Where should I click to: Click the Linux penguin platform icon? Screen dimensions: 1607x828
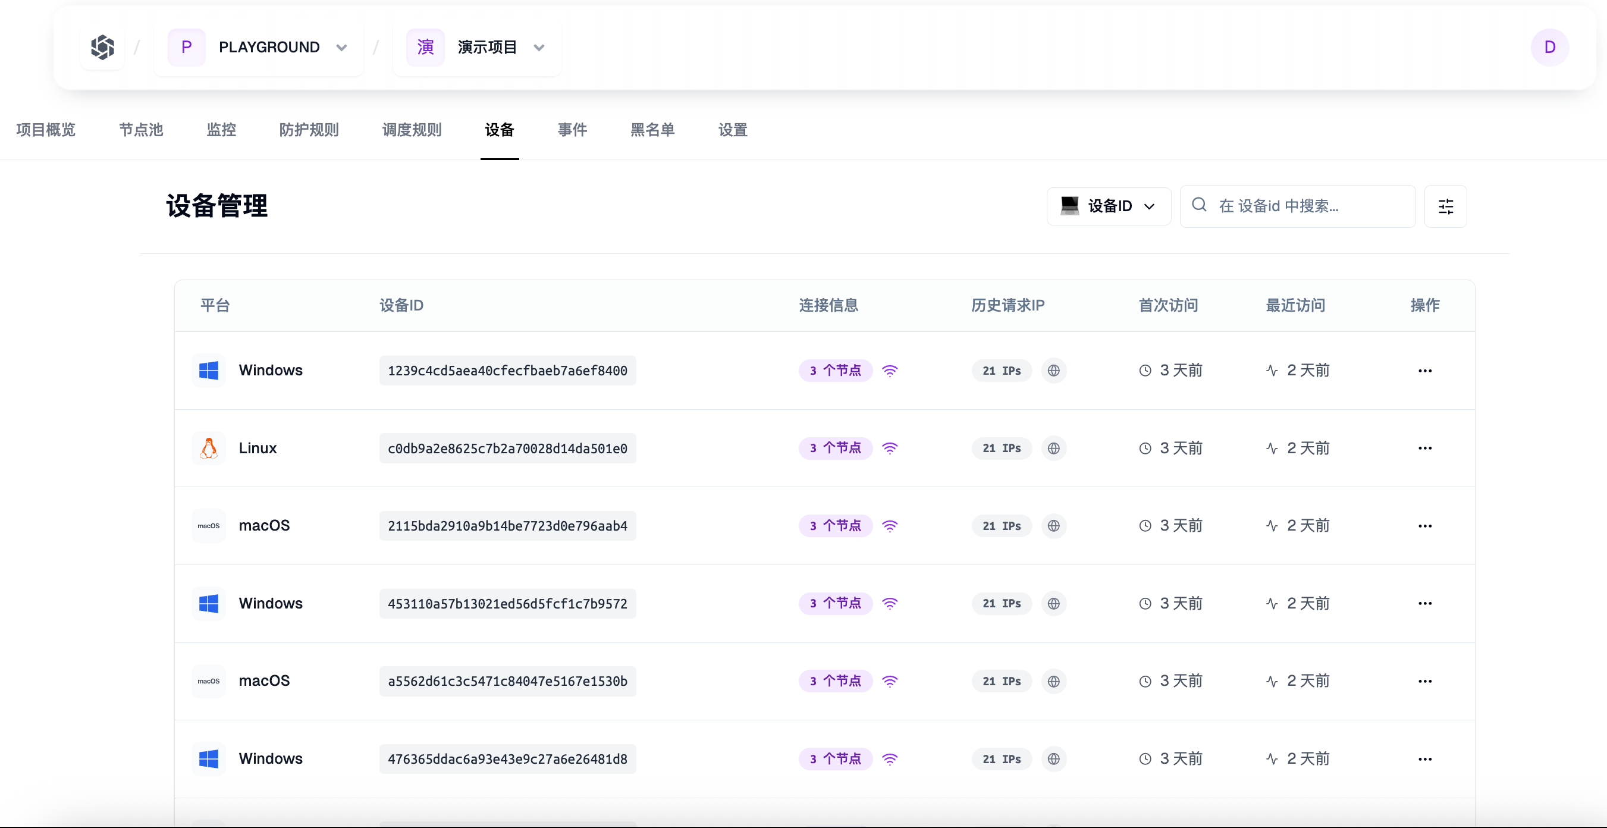pyautogui.click(x=208, y=448)
